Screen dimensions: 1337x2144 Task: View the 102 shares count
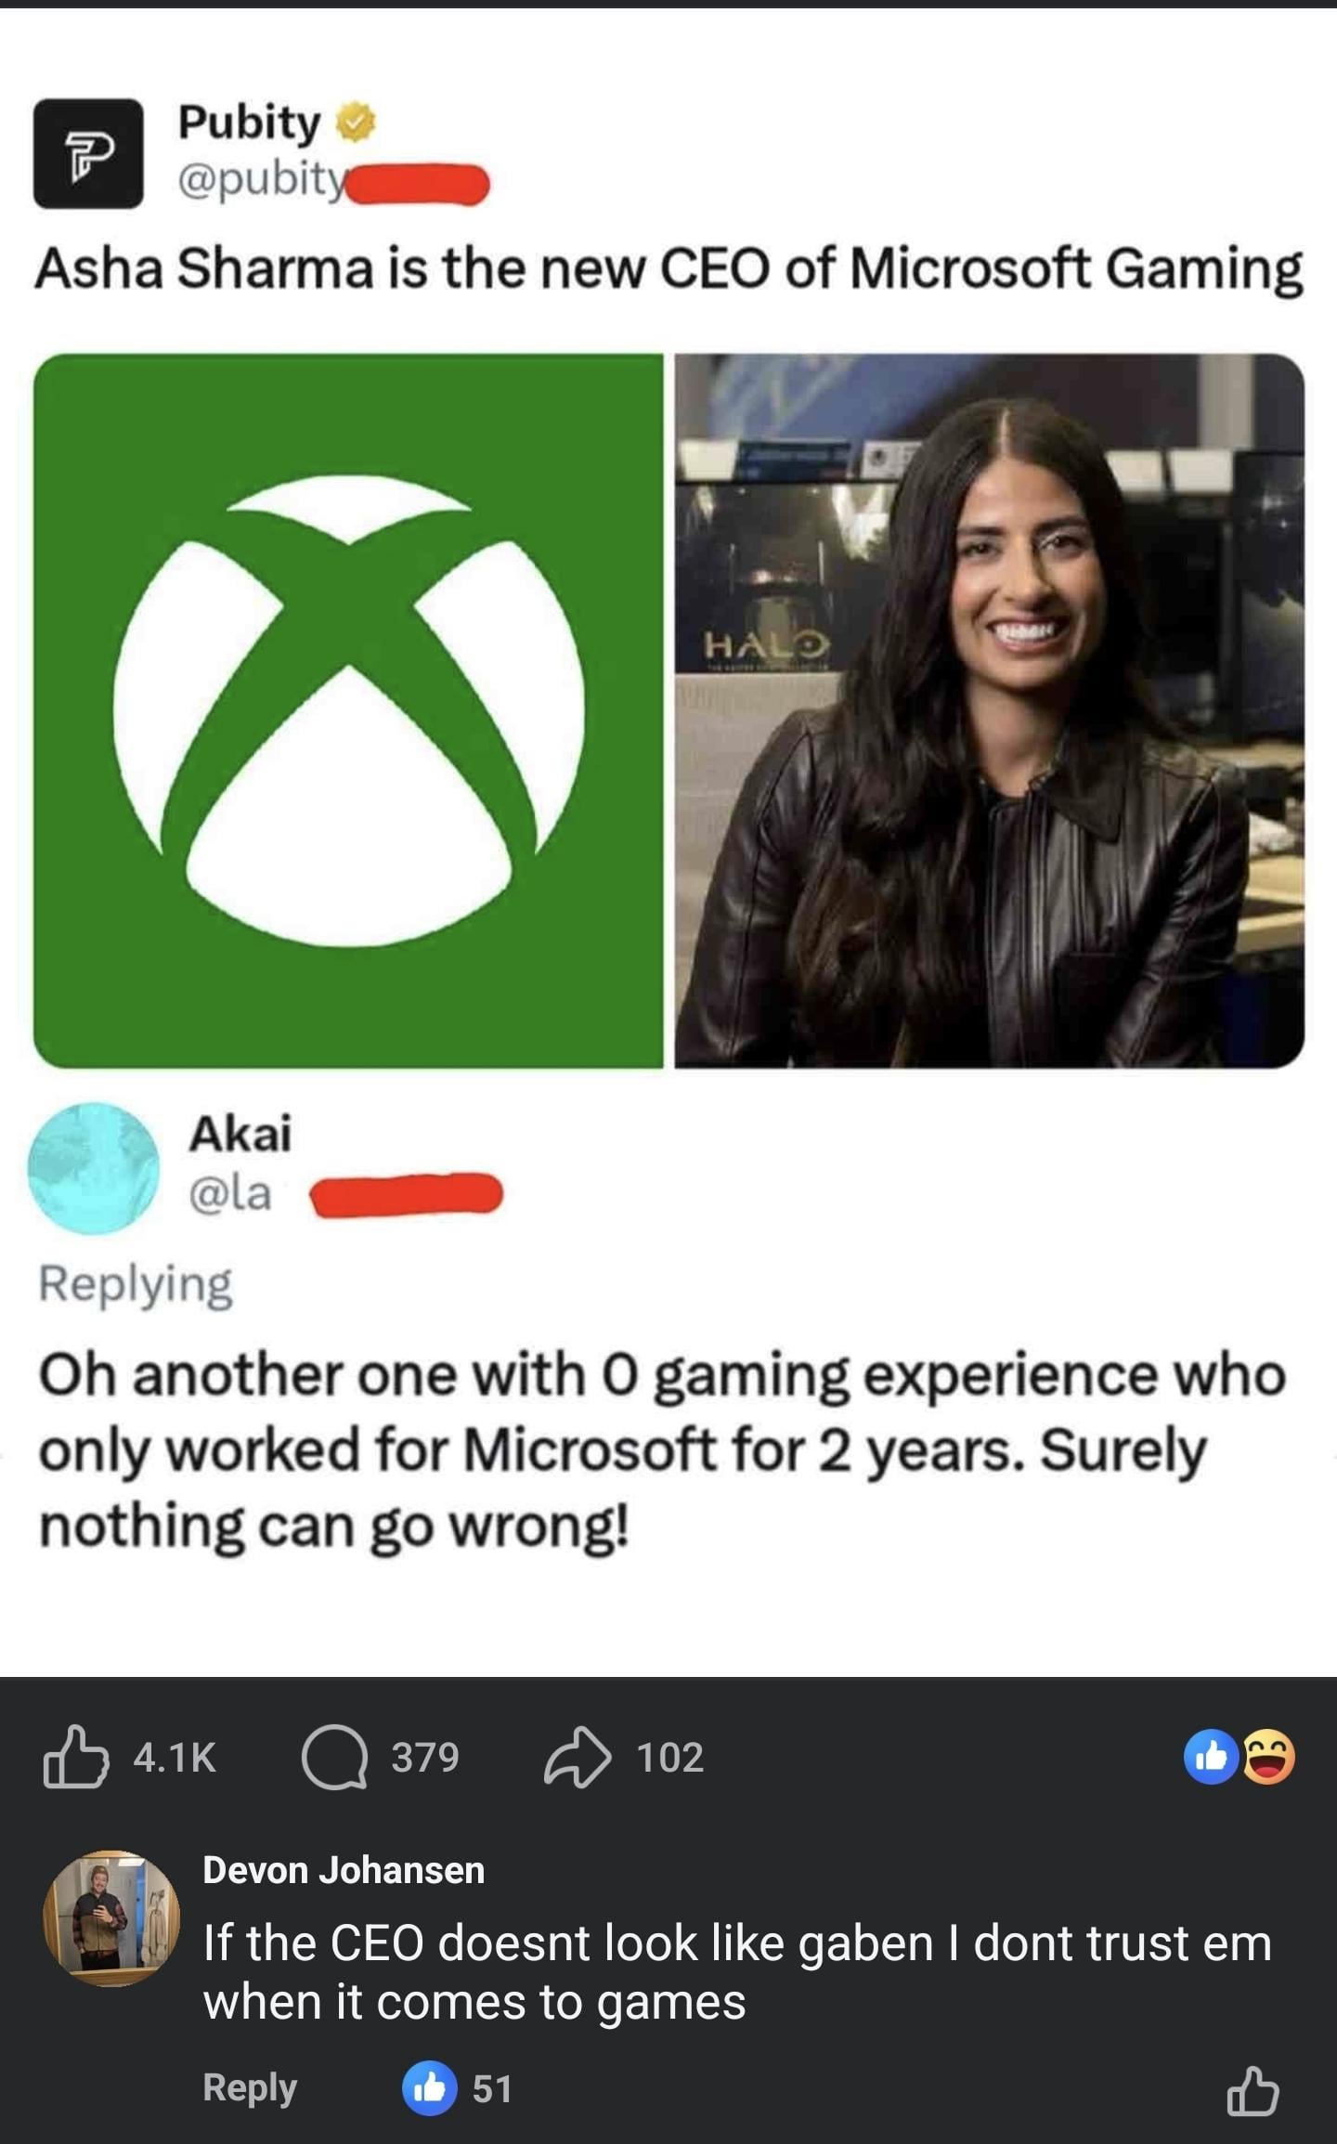[x=669, y=1757]
